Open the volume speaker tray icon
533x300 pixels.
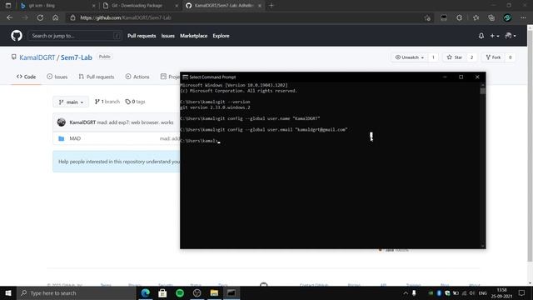tap(472, 292)
